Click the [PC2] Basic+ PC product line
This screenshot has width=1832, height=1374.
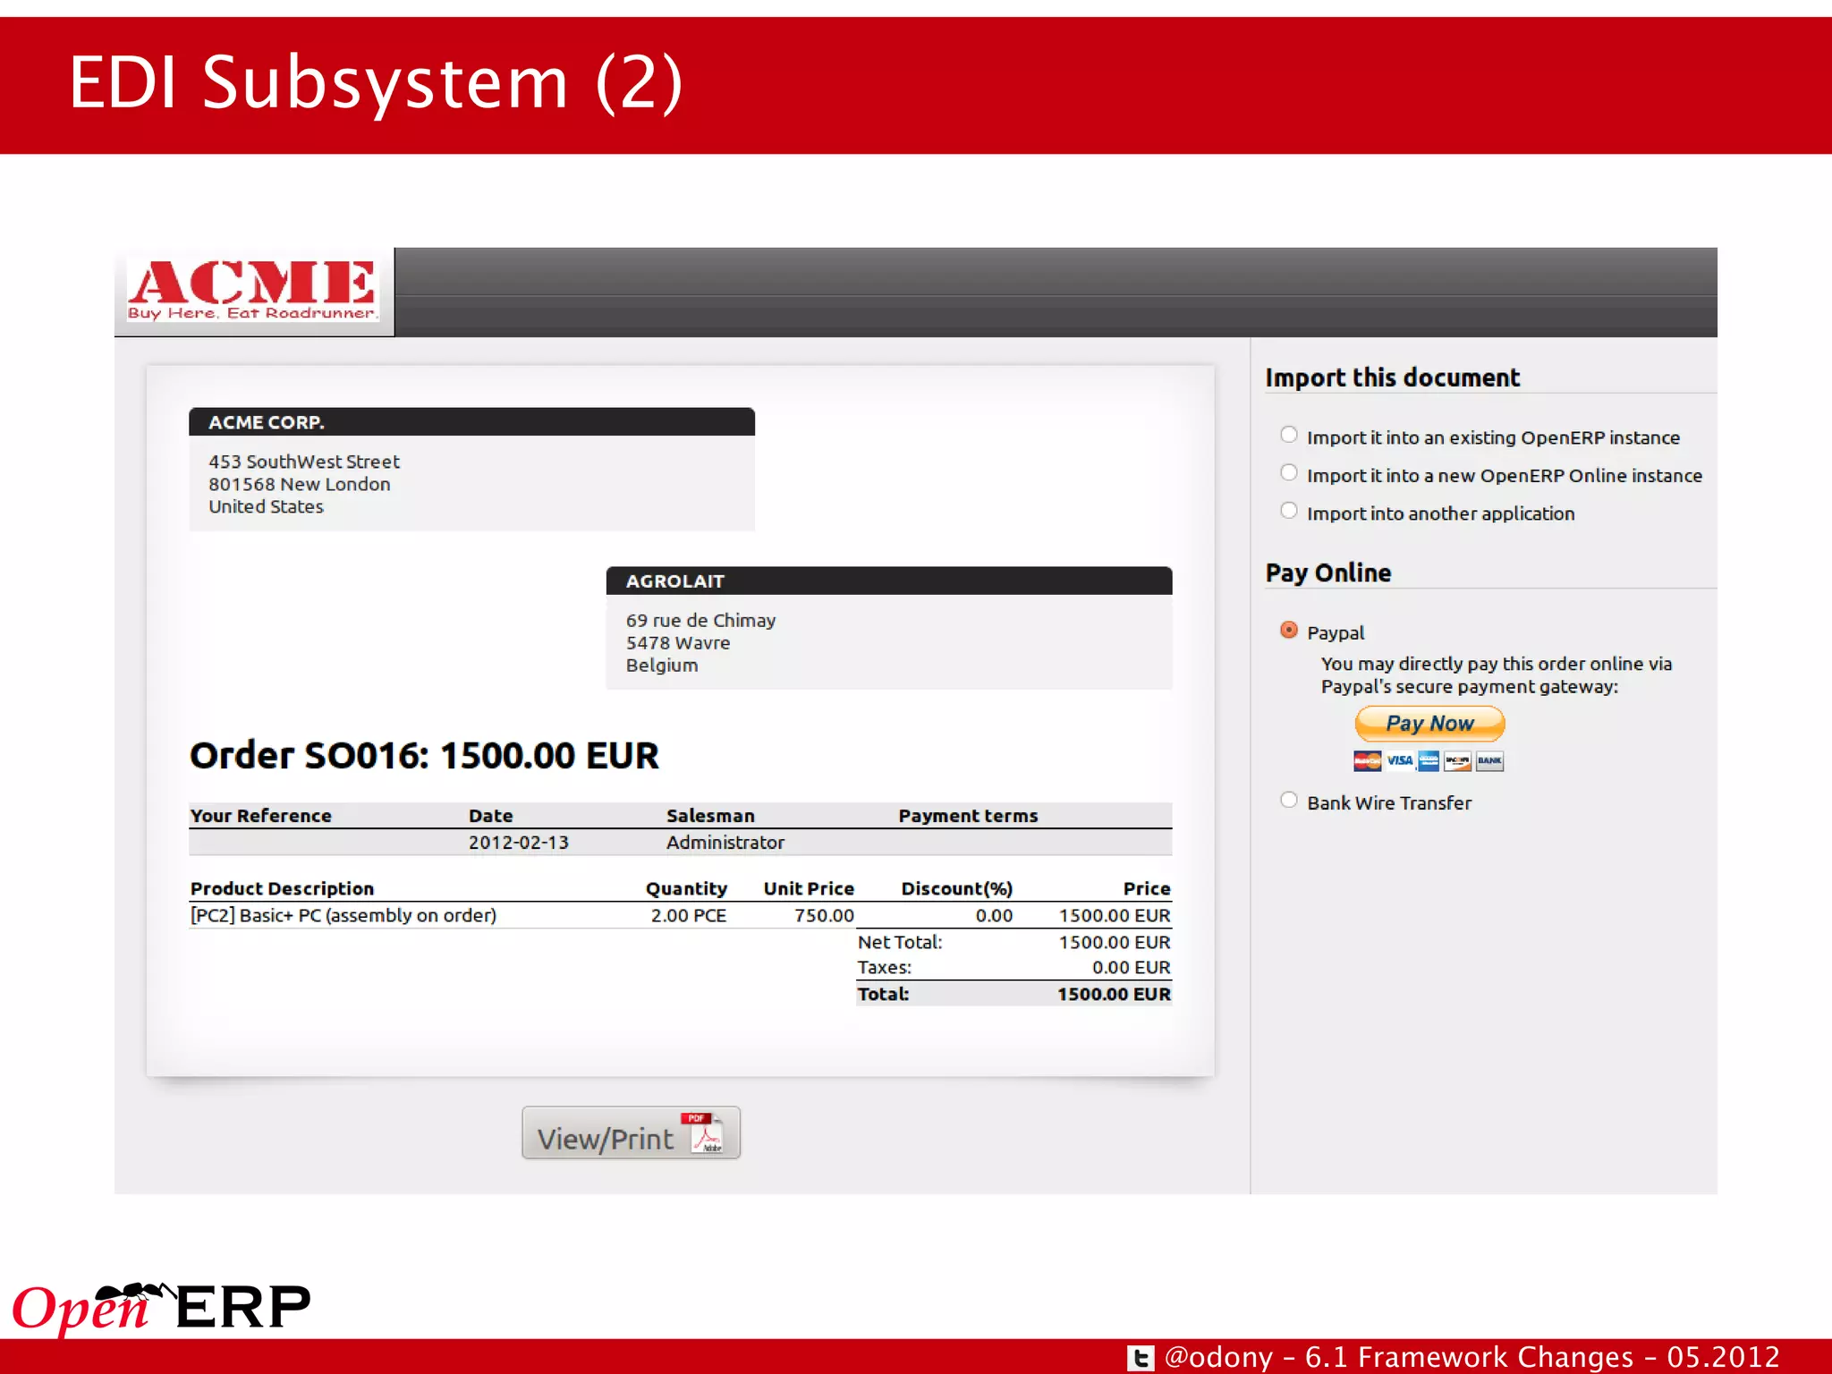(x=343, y=915)
